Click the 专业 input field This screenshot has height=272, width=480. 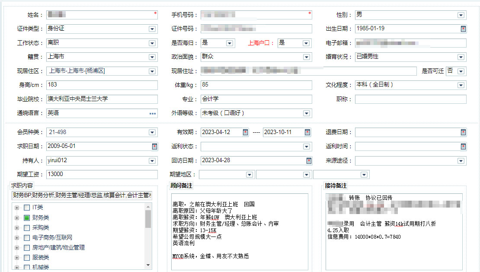256,99
